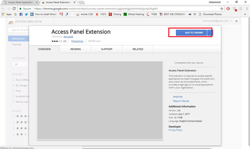Close the Access Panel Extension browser tab

click(74, 2)
